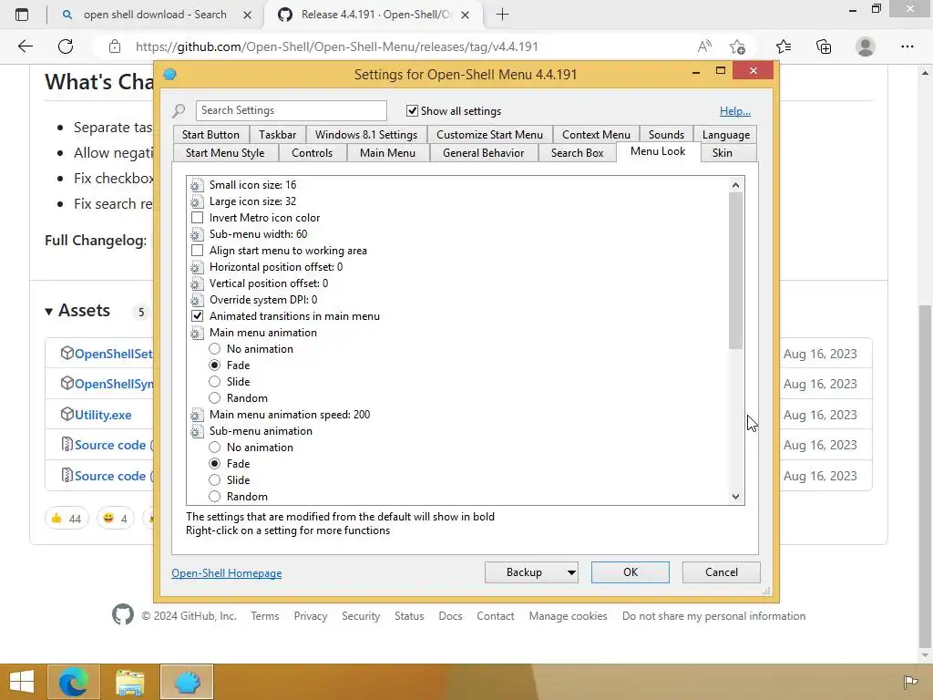The width and height of the screenshot is (933, 700).
Task: Open File Explorer from the taskbar
Action: [x=130, y=682]
